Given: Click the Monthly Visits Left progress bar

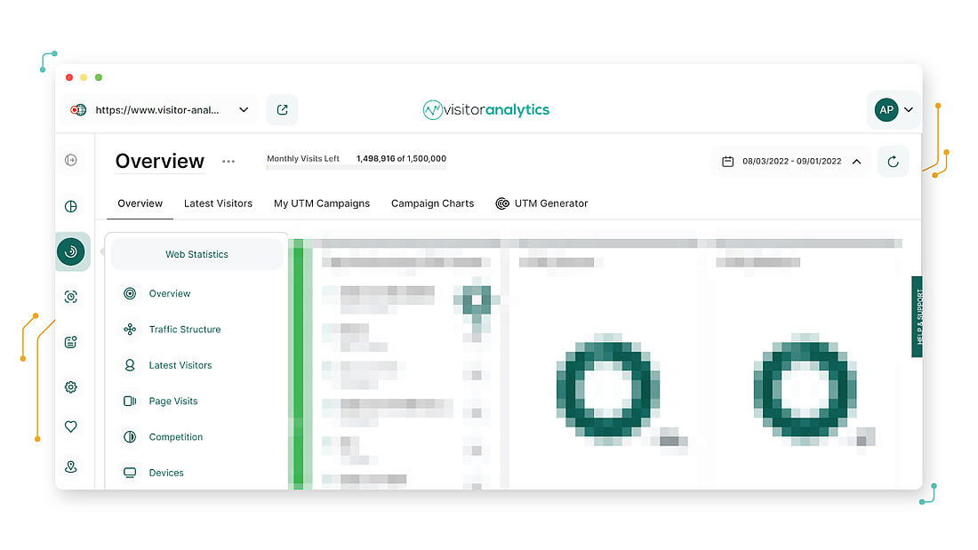Looking at the screenshot, I should click(x=357, y=167).
